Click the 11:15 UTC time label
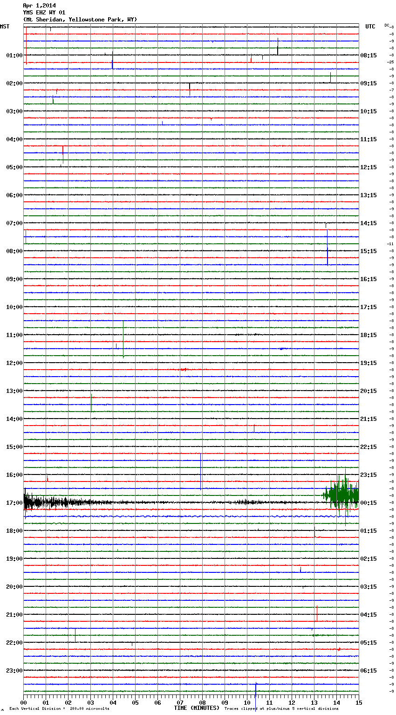The height and width of the screenshot is (715, 396). point(369,139)
